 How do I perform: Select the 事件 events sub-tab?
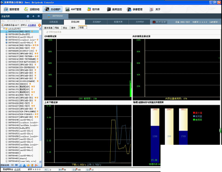click(x=74, y=28)
